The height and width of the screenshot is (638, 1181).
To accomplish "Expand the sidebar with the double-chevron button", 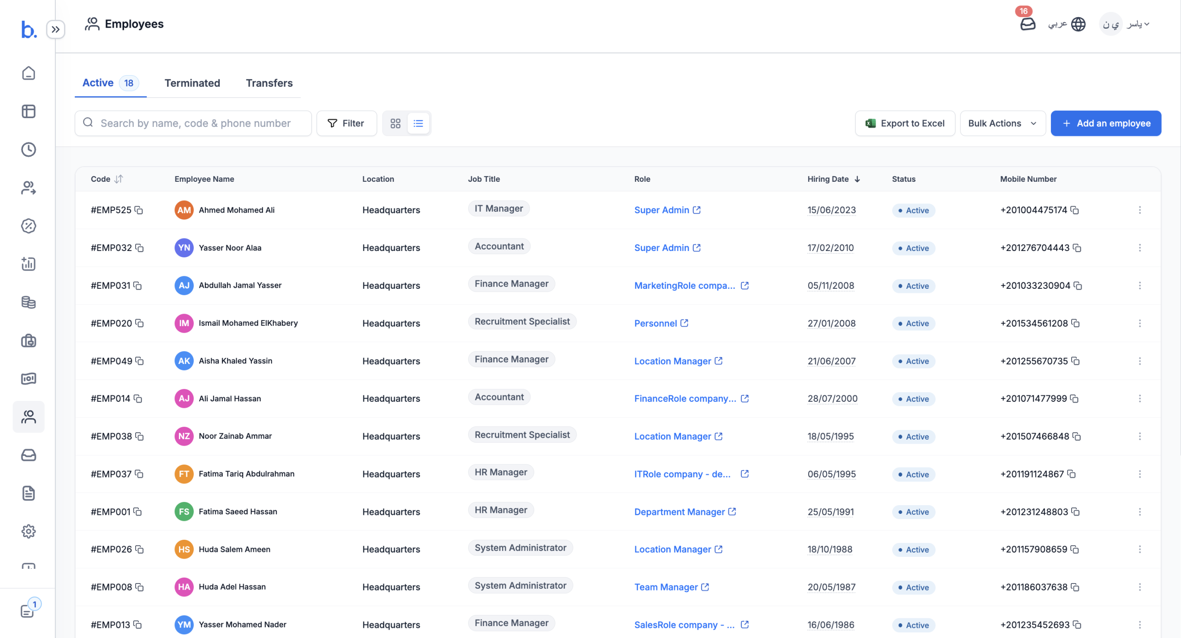I will click(55, 30).
